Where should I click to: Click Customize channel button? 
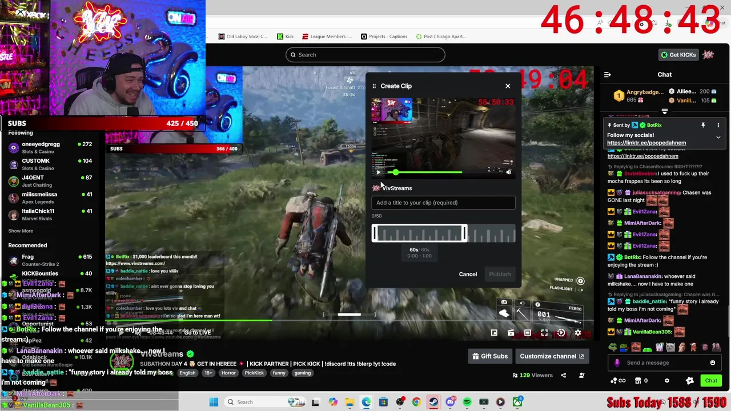point(552,356)
